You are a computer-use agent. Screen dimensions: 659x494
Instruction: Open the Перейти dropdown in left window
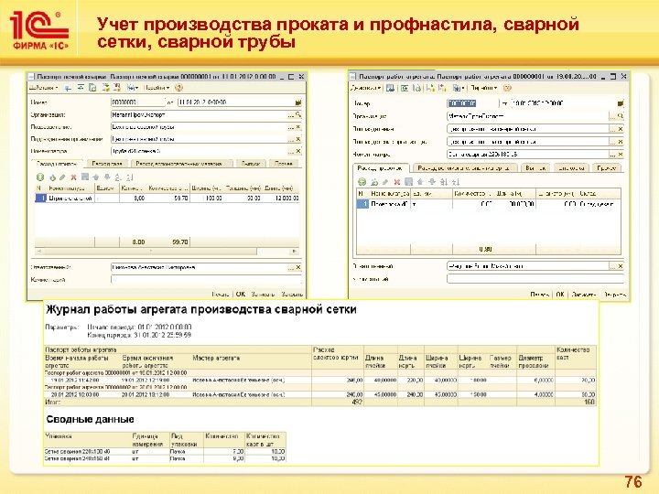click(x=157, y=88)
